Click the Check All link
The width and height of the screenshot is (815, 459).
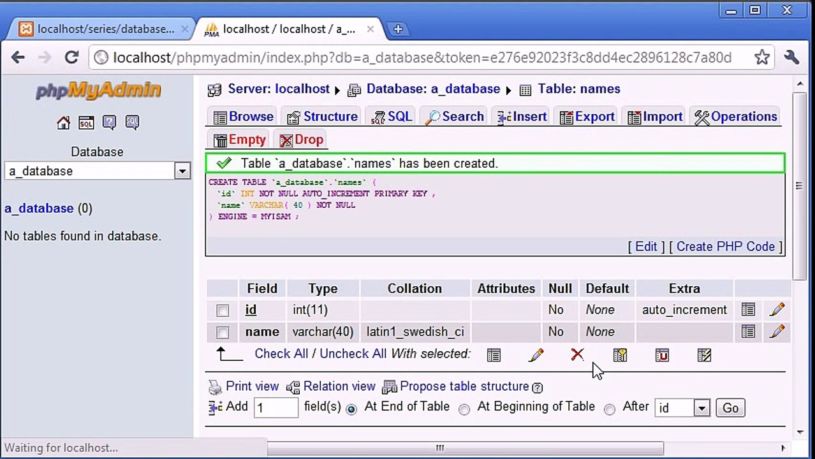point(281,354)
